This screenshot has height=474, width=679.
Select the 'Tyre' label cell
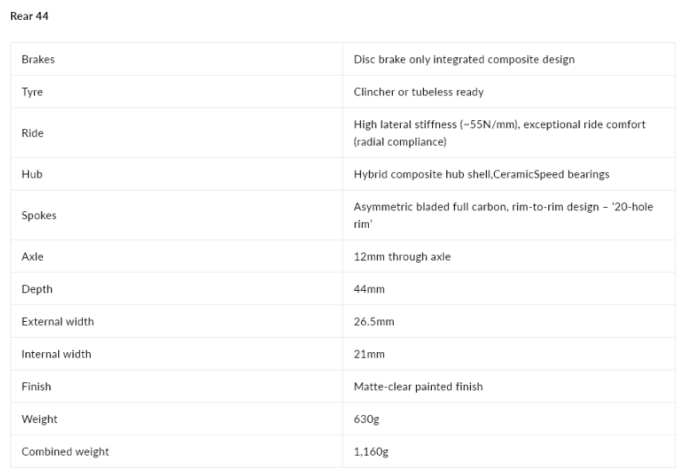33,92
